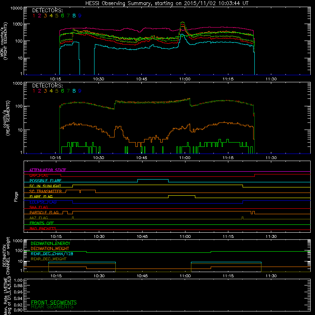Click the POSSIBLE_FLARE flag label

[45, 181]
